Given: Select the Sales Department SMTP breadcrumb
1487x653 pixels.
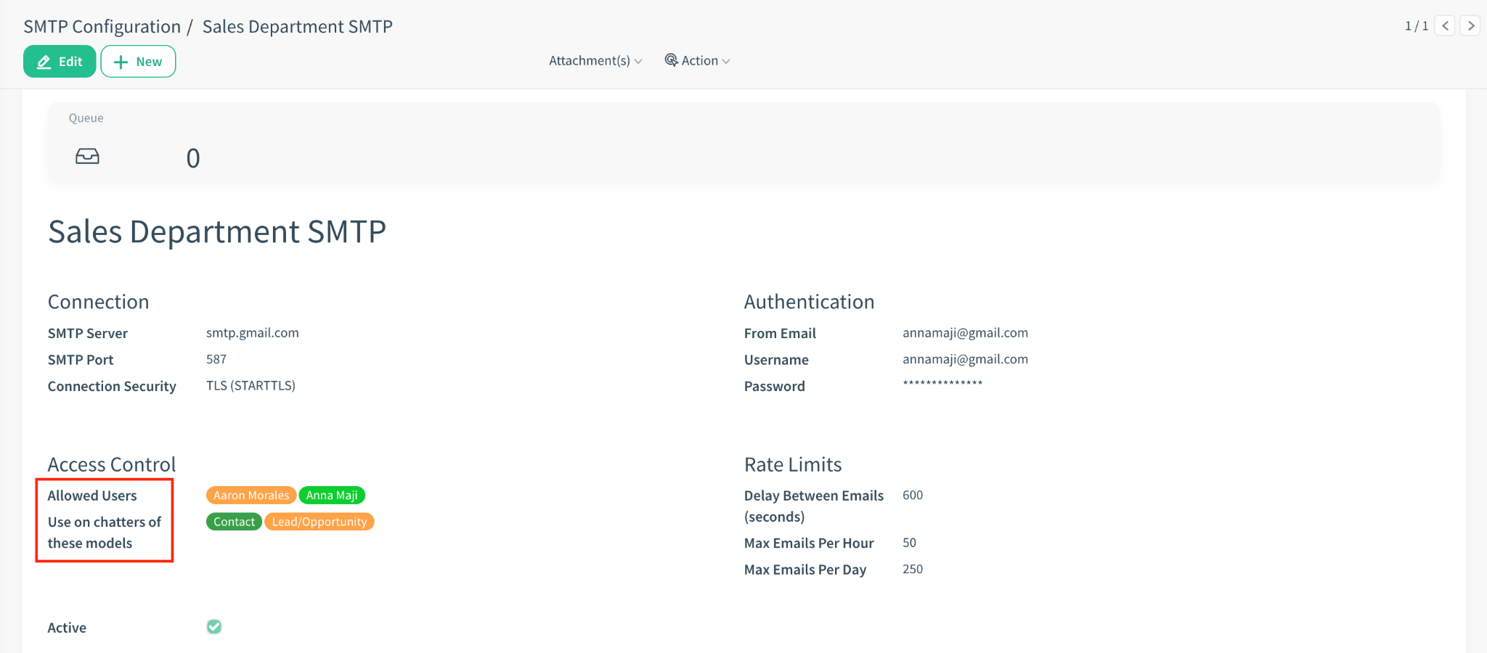Looking at the screenshot, I should (x=297, y=26).
